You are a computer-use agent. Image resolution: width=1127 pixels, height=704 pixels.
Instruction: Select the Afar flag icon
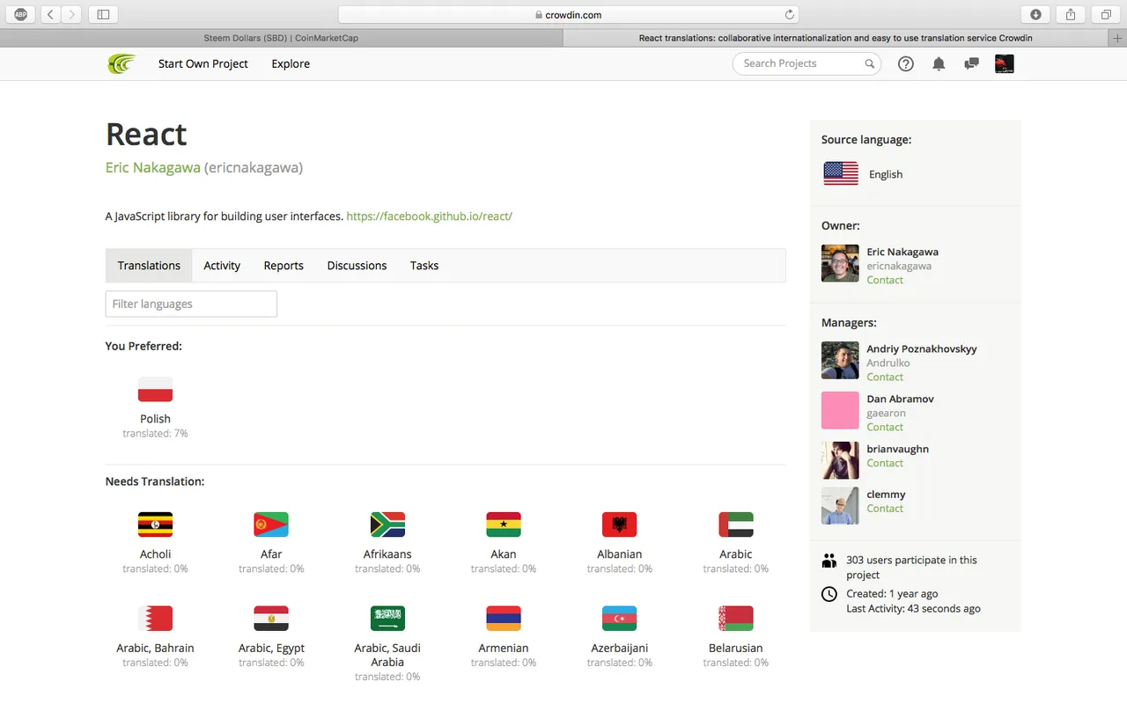point(271,524)
